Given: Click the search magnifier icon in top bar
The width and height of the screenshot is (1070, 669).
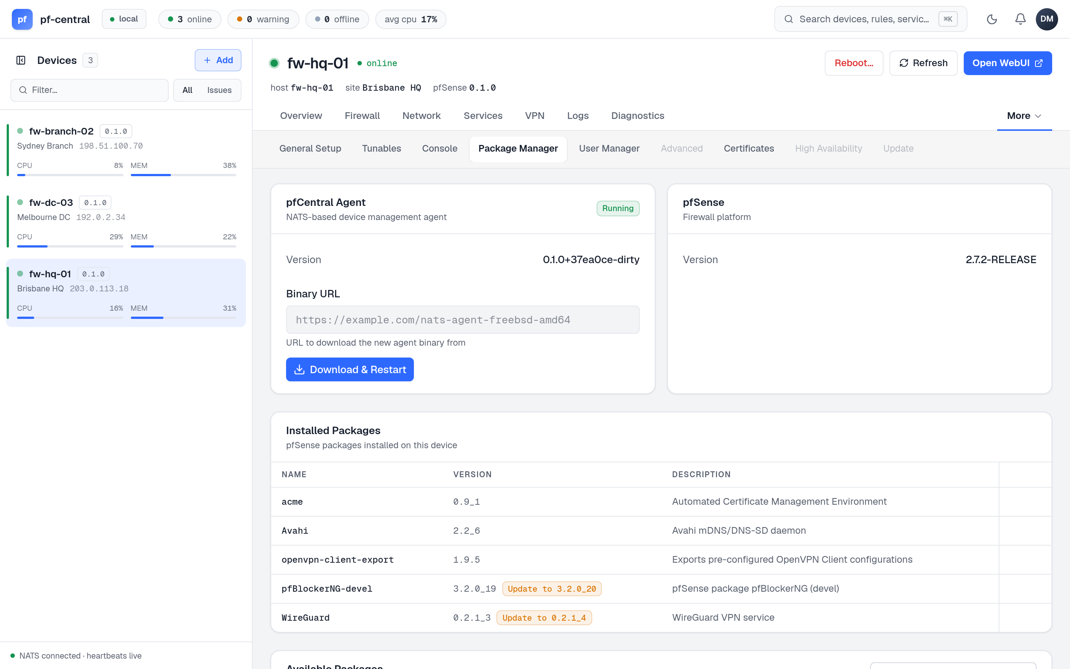Looking at the screenshot, I should pos(788,19).
